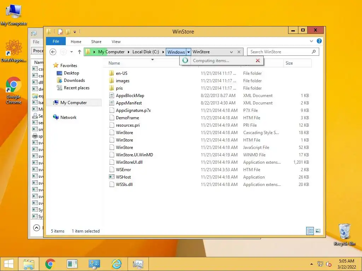Open the Properties quick access icon

[60, 31]
